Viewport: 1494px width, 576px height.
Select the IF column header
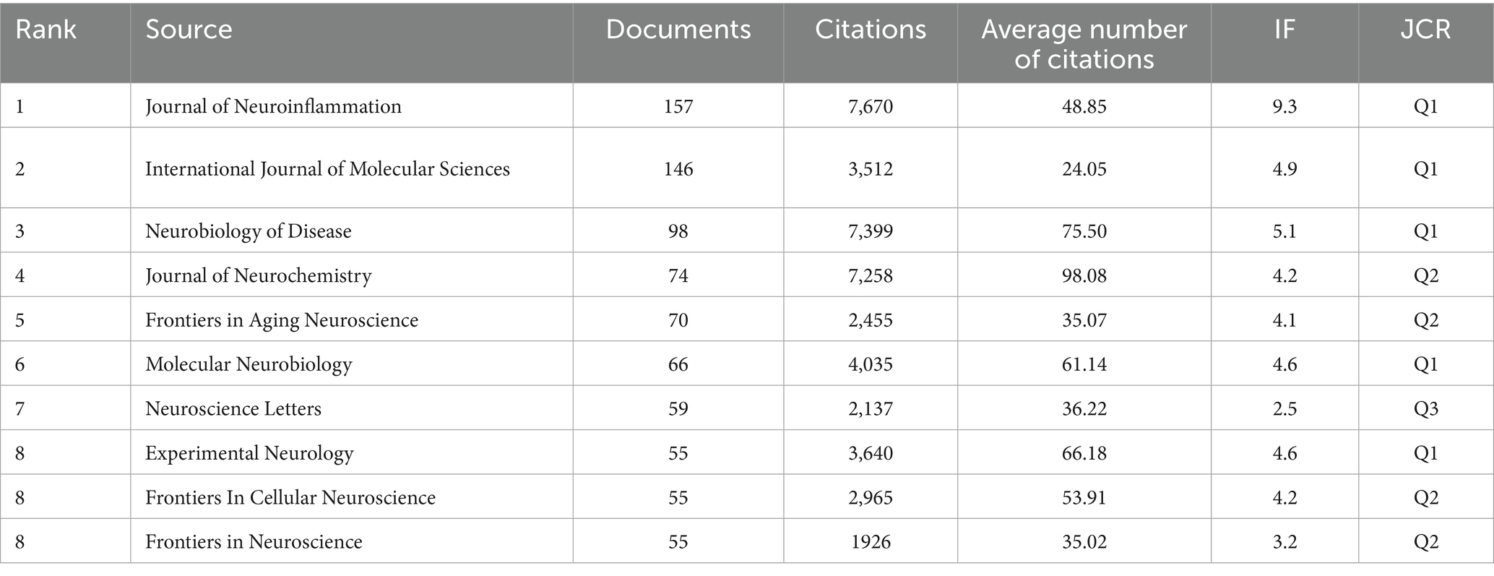point(1284,30)
